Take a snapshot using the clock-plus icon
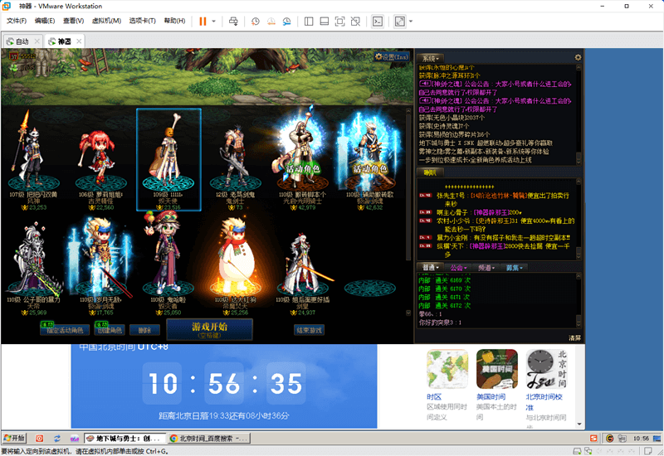Image resolution: width=664 pixels, height=456 pixels. 255,22
